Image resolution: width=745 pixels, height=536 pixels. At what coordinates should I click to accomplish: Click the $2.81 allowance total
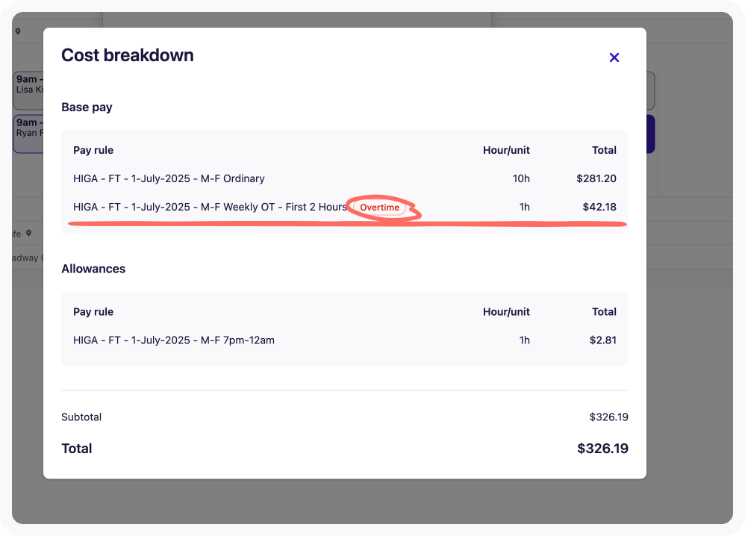602,340
